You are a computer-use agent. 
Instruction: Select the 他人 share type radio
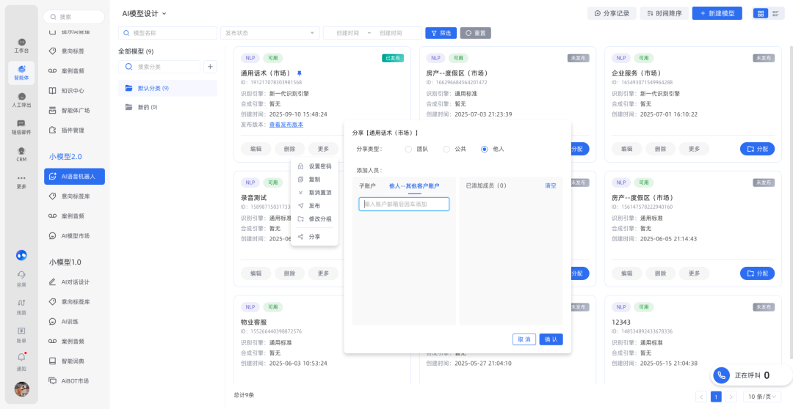pyautogui.click(x=484, y=149)
